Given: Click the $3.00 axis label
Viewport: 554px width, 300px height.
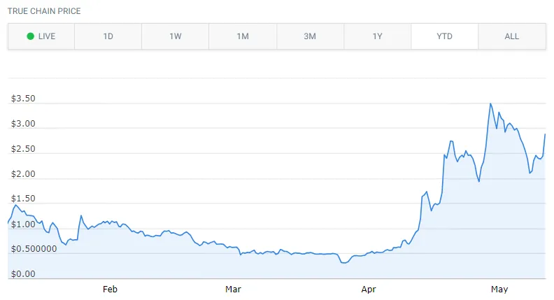Looking at the screenshot, I should click(x=23, y=124).
